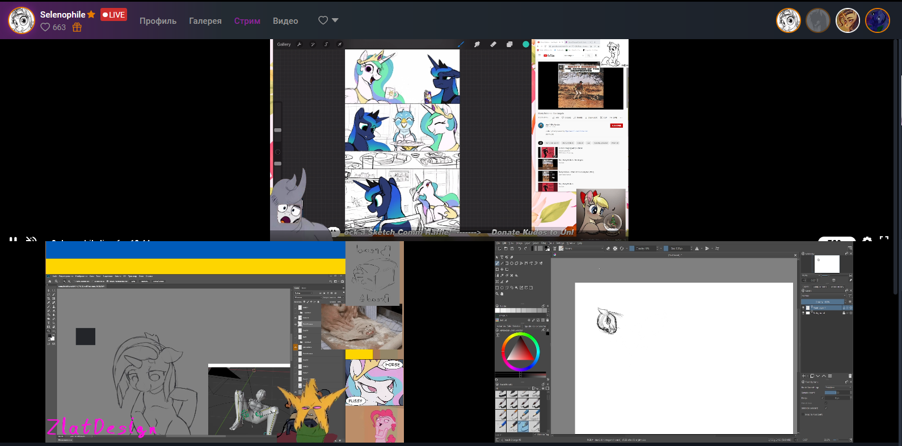Screen dimensions: 902x446
Task: Click Gallery in the Procreate stream
Action: [x=284, y=44]
